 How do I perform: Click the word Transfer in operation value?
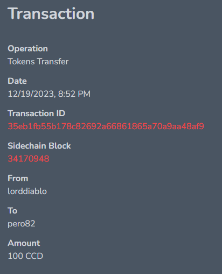[53, 62]
